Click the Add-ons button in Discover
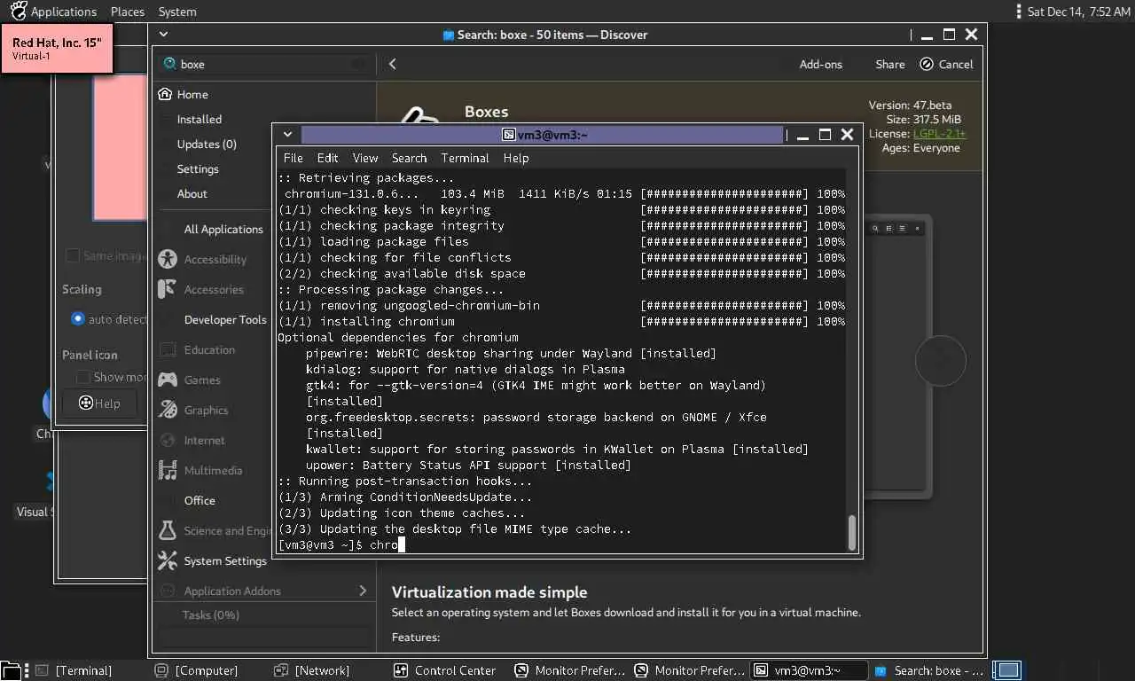This screenshot has height=681, width=1135. click(821, 64)
